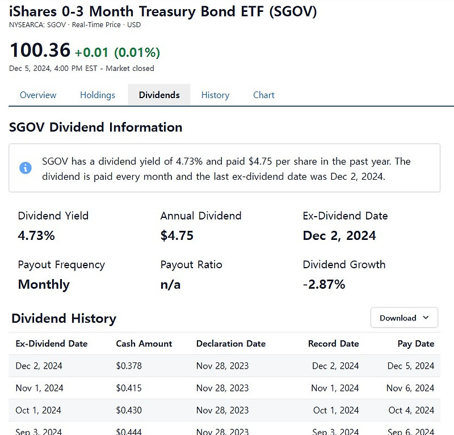The image size is (454, 435).
Task: Go to the History tab
Action: pos(215,95)
